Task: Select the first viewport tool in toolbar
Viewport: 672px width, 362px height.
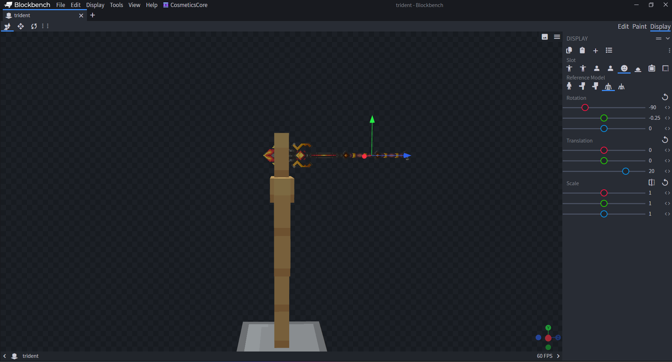Action: point(7,26)
